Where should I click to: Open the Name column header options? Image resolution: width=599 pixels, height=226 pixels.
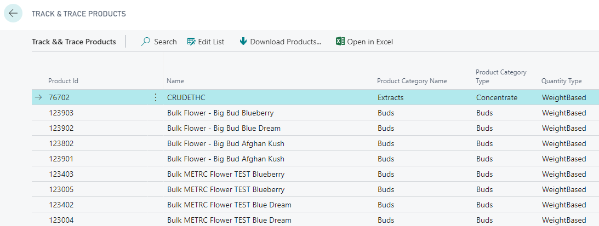tap(175, 81)
